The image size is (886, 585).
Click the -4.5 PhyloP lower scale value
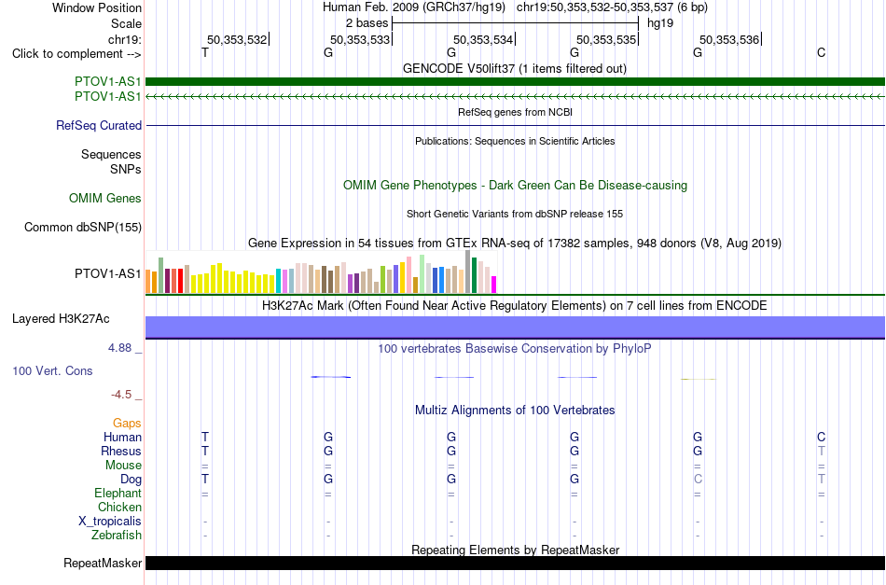tap(121, 395)
